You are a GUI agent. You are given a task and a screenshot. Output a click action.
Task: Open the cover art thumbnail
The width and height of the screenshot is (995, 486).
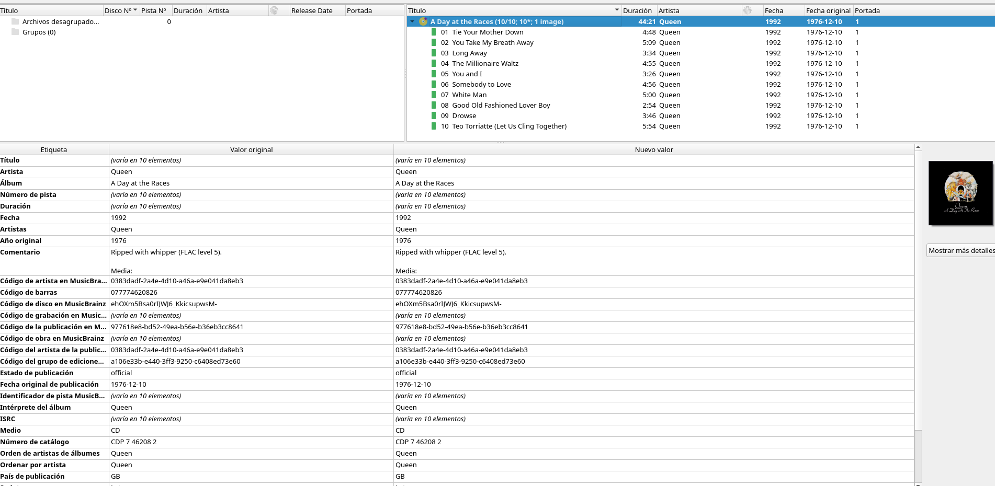point(960,193)
